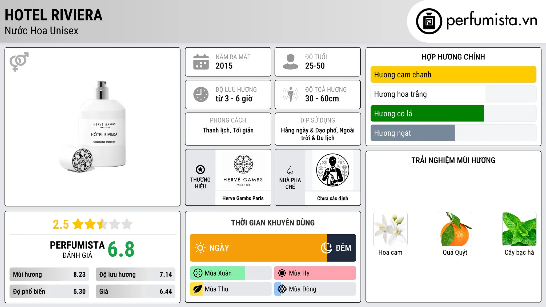This screenshot has height=307, width=546.
Task: Click the Hương ngát accord bar
Action: click(x=453, y=133)
